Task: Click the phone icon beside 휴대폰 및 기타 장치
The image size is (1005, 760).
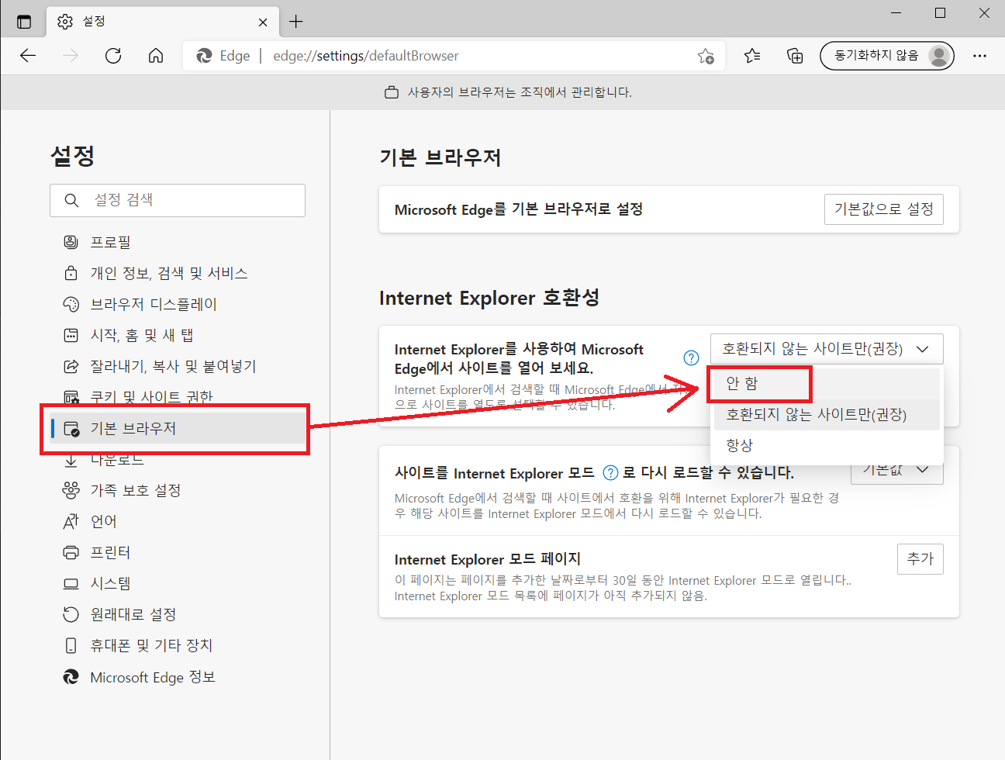Action: pyautogui.click(x=71, y=645)
